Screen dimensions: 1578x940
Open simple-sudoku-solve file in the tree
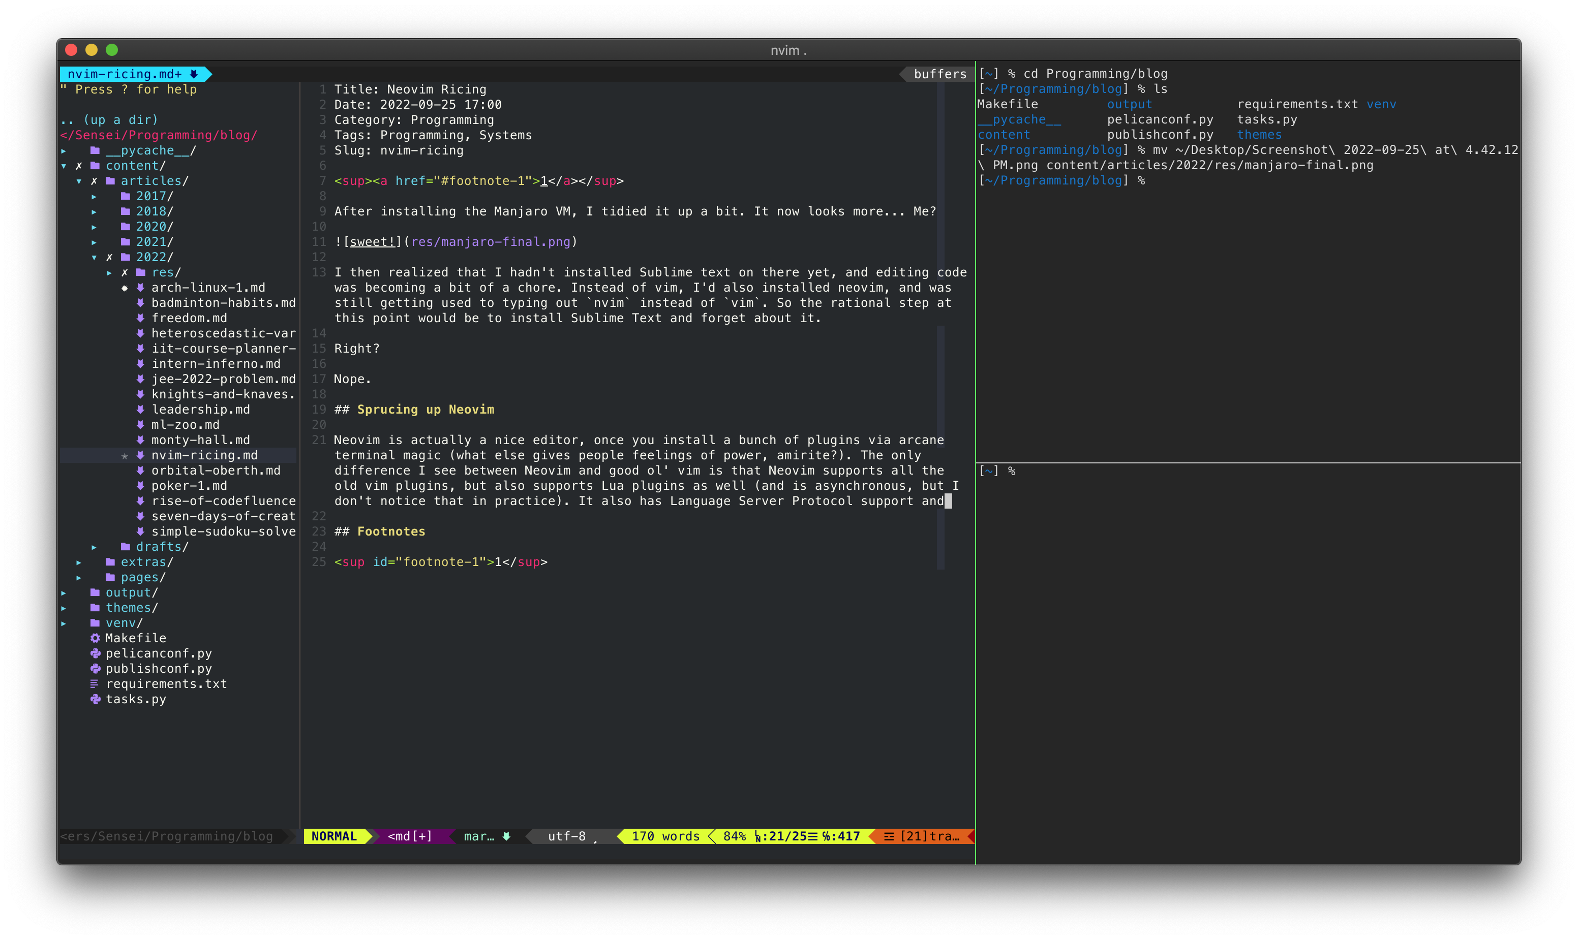tap(223, 531)
